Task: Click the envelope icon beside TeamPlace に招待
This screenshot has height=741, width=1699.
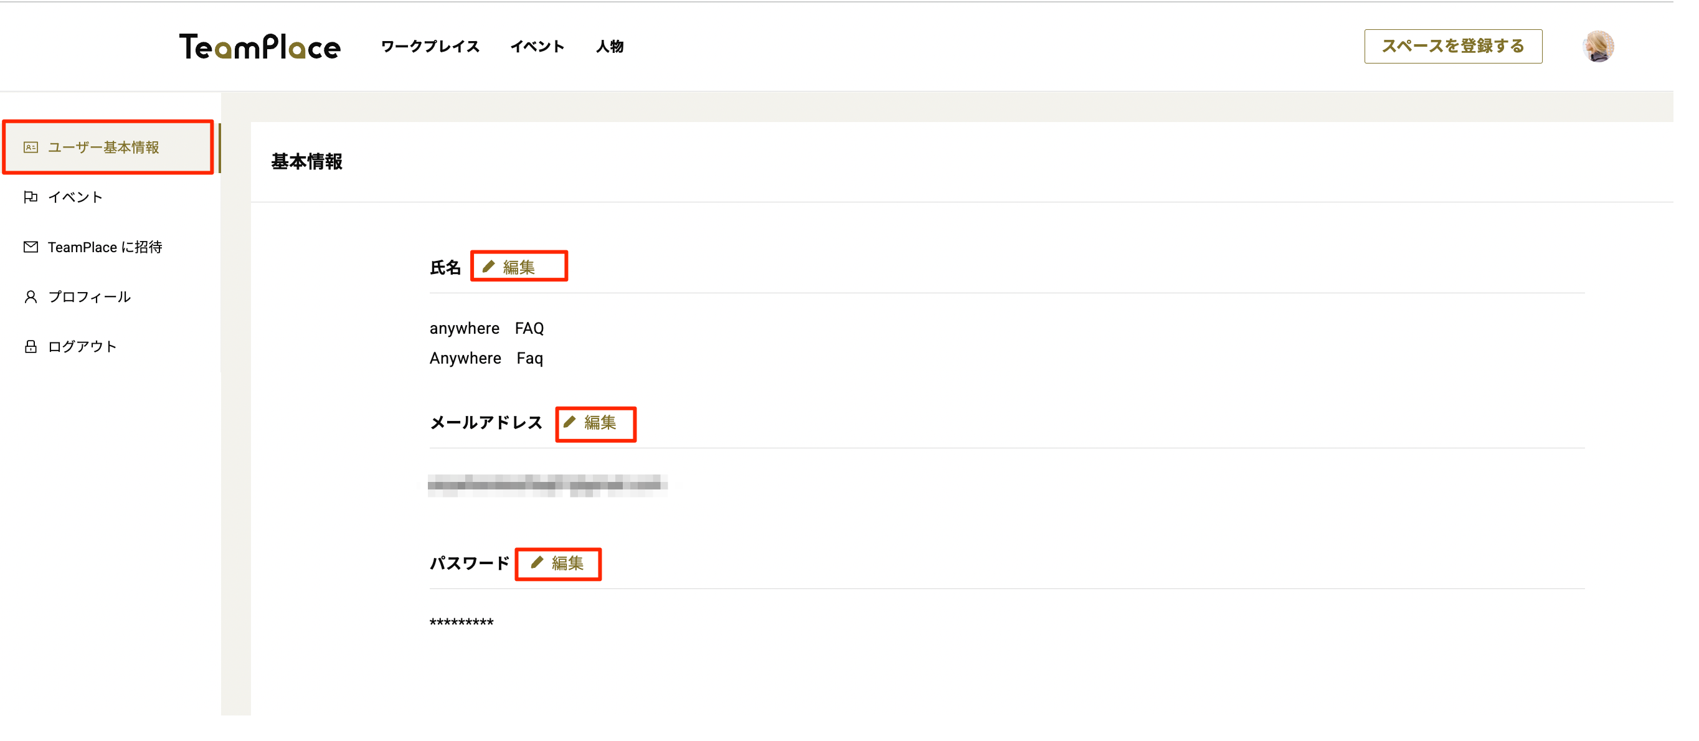Action: pos(31,247)
